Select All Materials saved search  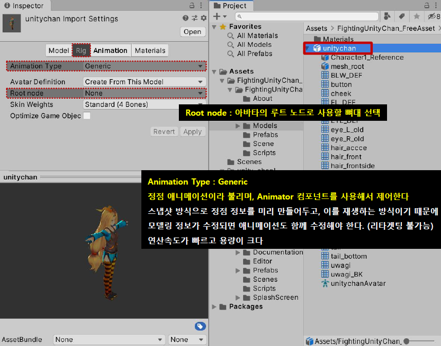(x=257, y=35)
